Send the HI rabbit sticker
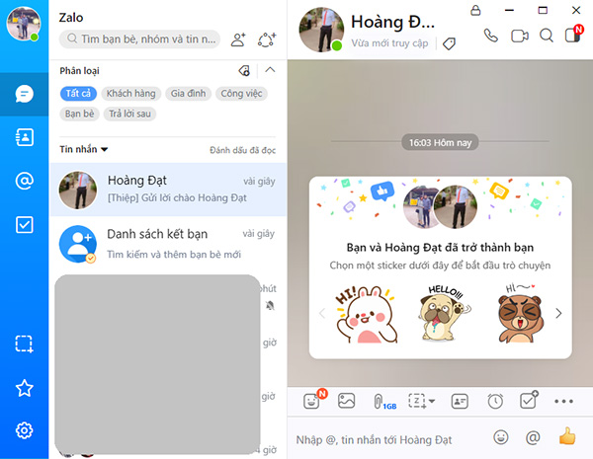The width and height of the screenshot is (593, 459). (366, 314)
